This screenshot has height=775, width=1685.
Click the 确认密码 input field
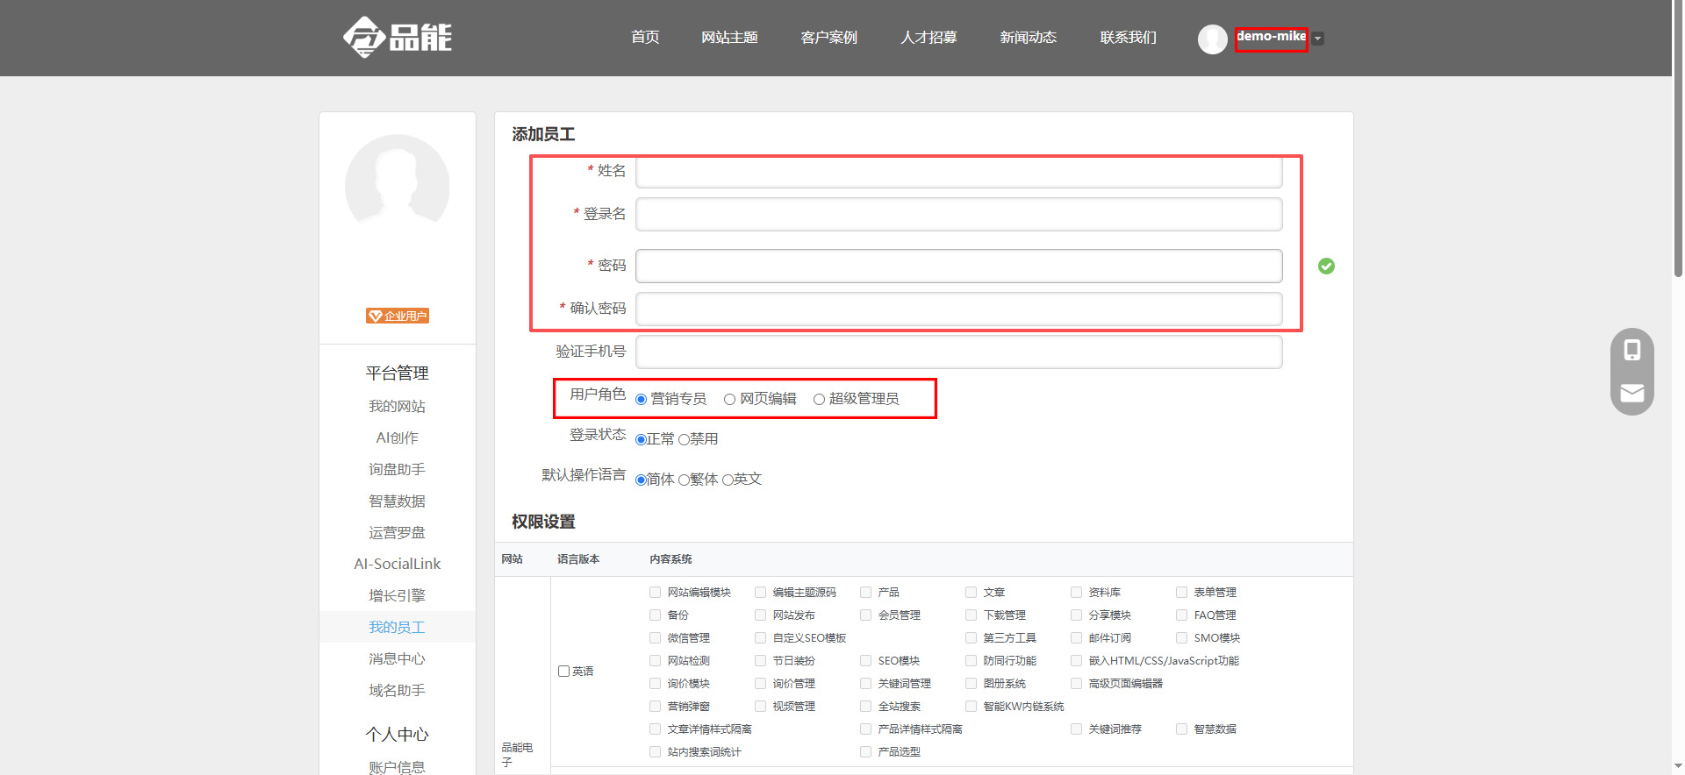tap(958, 309)
